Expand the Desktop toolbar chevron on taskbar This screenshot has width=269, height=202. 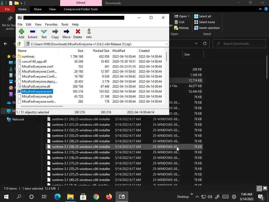pos(192,194)
